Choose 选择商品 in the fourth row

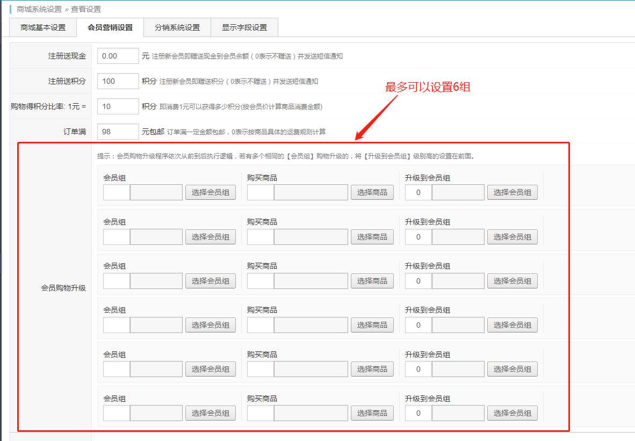[372, 325]
